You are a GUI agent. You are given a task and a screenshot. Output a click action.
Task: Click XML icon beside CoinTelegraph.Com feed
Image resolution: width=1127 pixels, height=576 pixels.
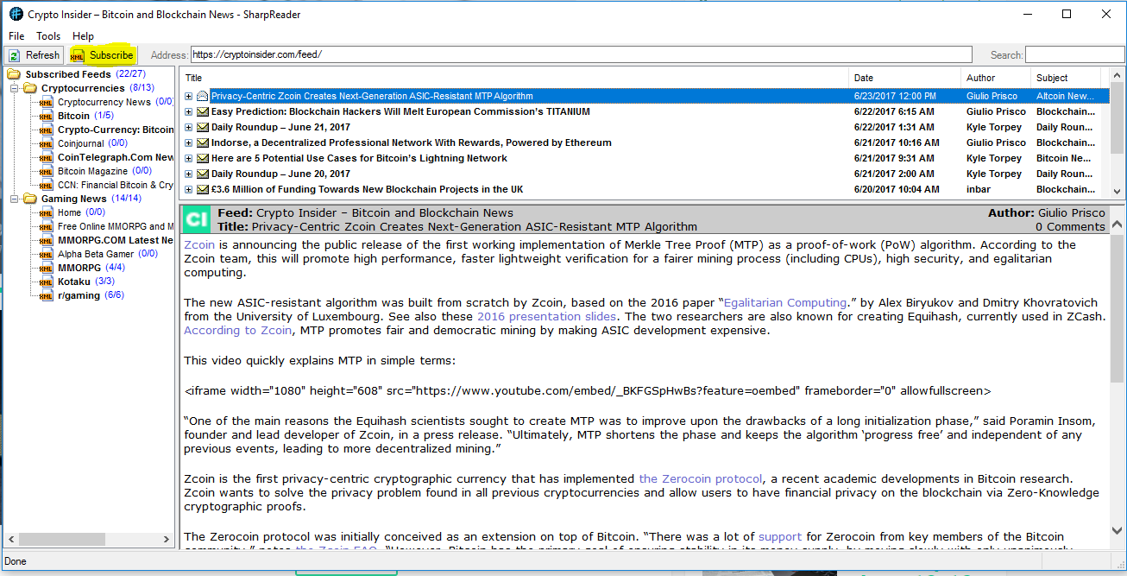pyautogui.click(x=47, y=157)
